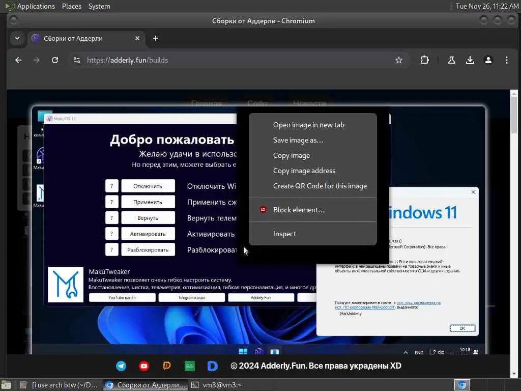The width and height of the screenshot is (521, 391).
Task: Go back to the previous page
Action: [x=18, y=60]
